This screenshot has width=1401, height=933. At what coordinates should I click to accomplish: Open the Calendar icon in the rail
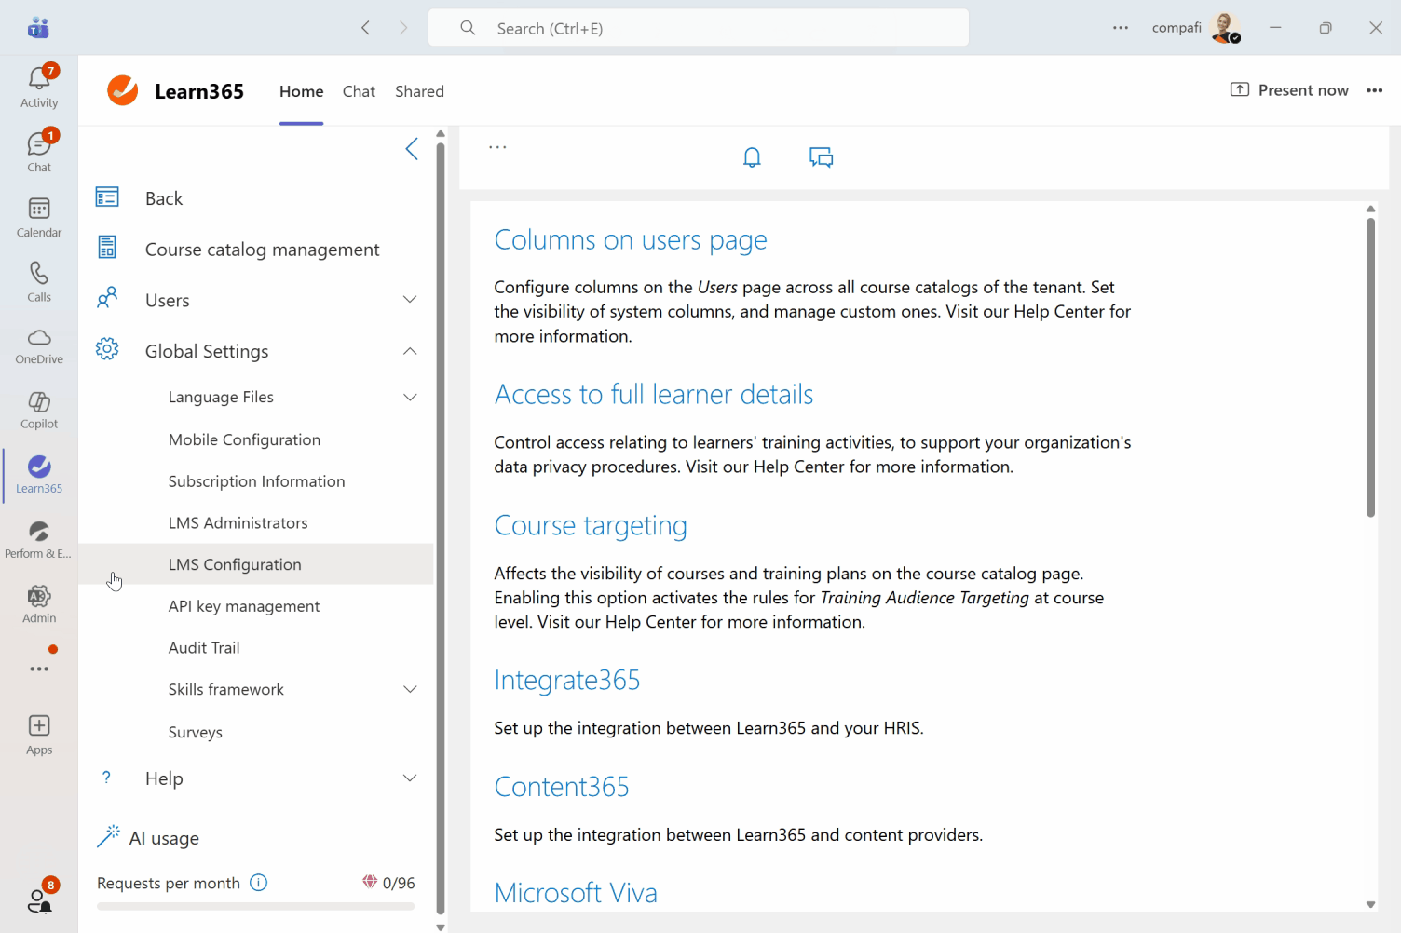38,216
